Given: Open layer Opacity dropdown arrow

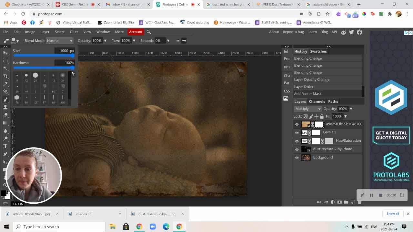Looking at the screenshot, I should pyautogui.click(x=351, y=109).
